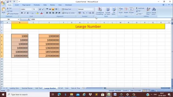Switch to Leading Zero sheet

pyautogui.click(x=14, y=88)
